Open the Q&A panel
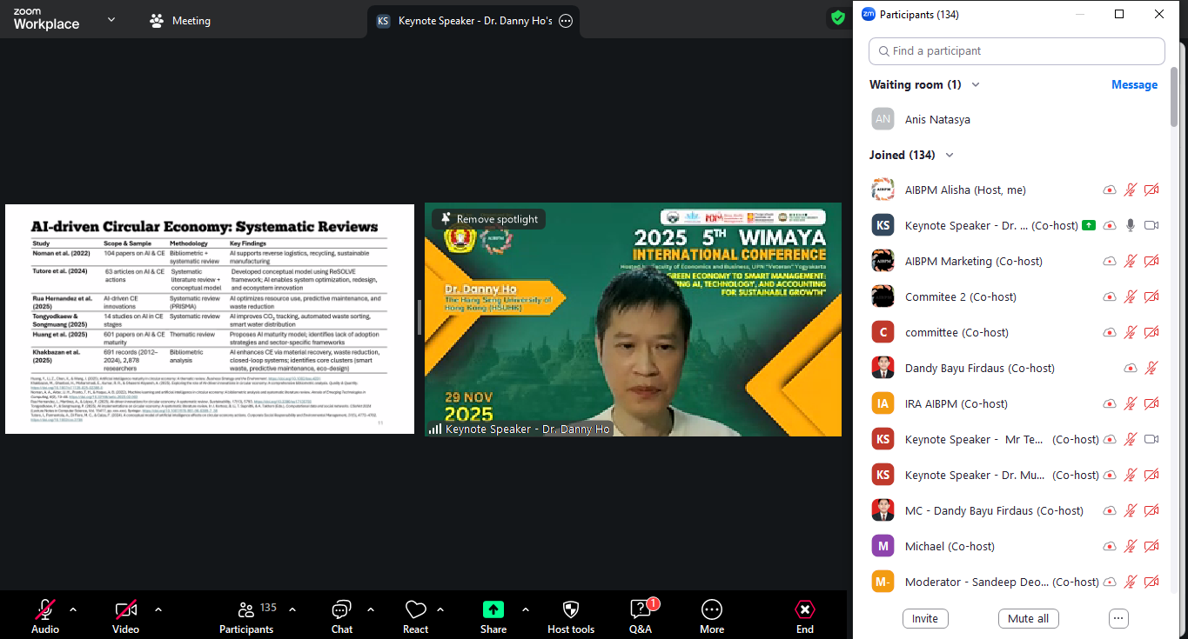Viewport: 1188px width, 639px height. tap(641, 610)
